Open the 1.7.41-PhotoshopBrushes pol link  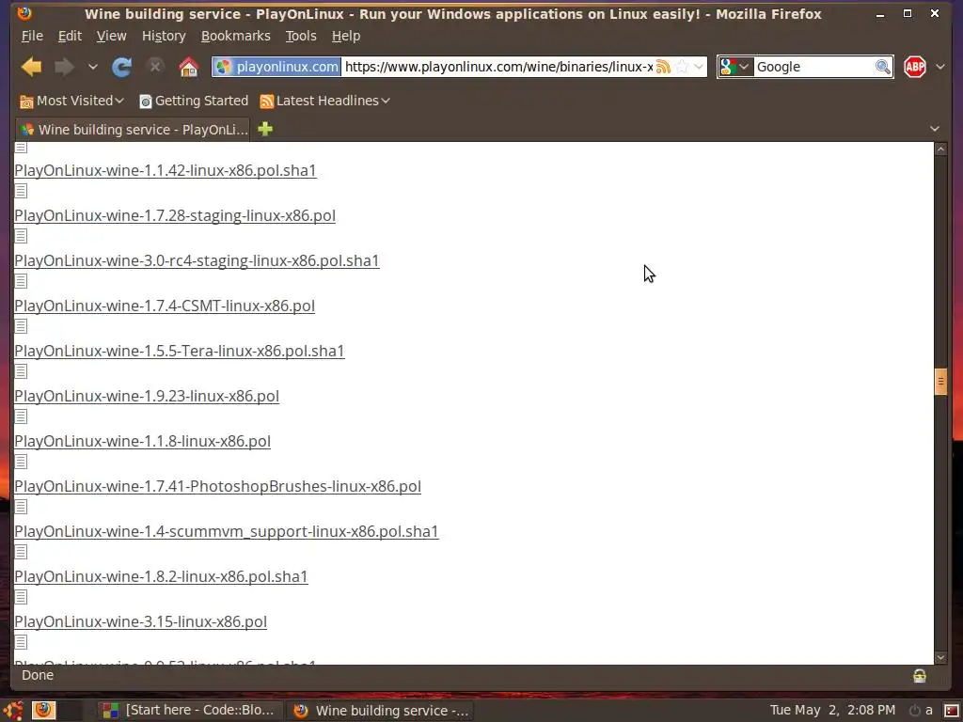[x=217, y=486]
